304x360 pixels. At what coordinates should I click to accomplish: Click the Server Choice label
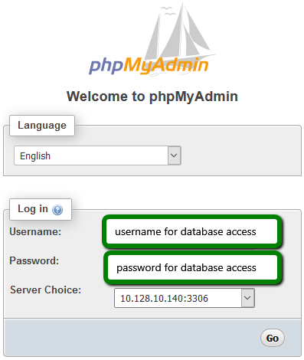pyautogui.click(x=45, y=290)
